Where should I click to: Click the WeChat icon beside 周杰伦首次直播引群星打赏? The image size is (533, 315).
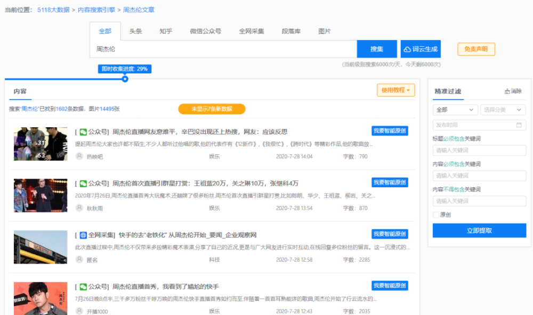pyautogui.click(x=83, y=184)
